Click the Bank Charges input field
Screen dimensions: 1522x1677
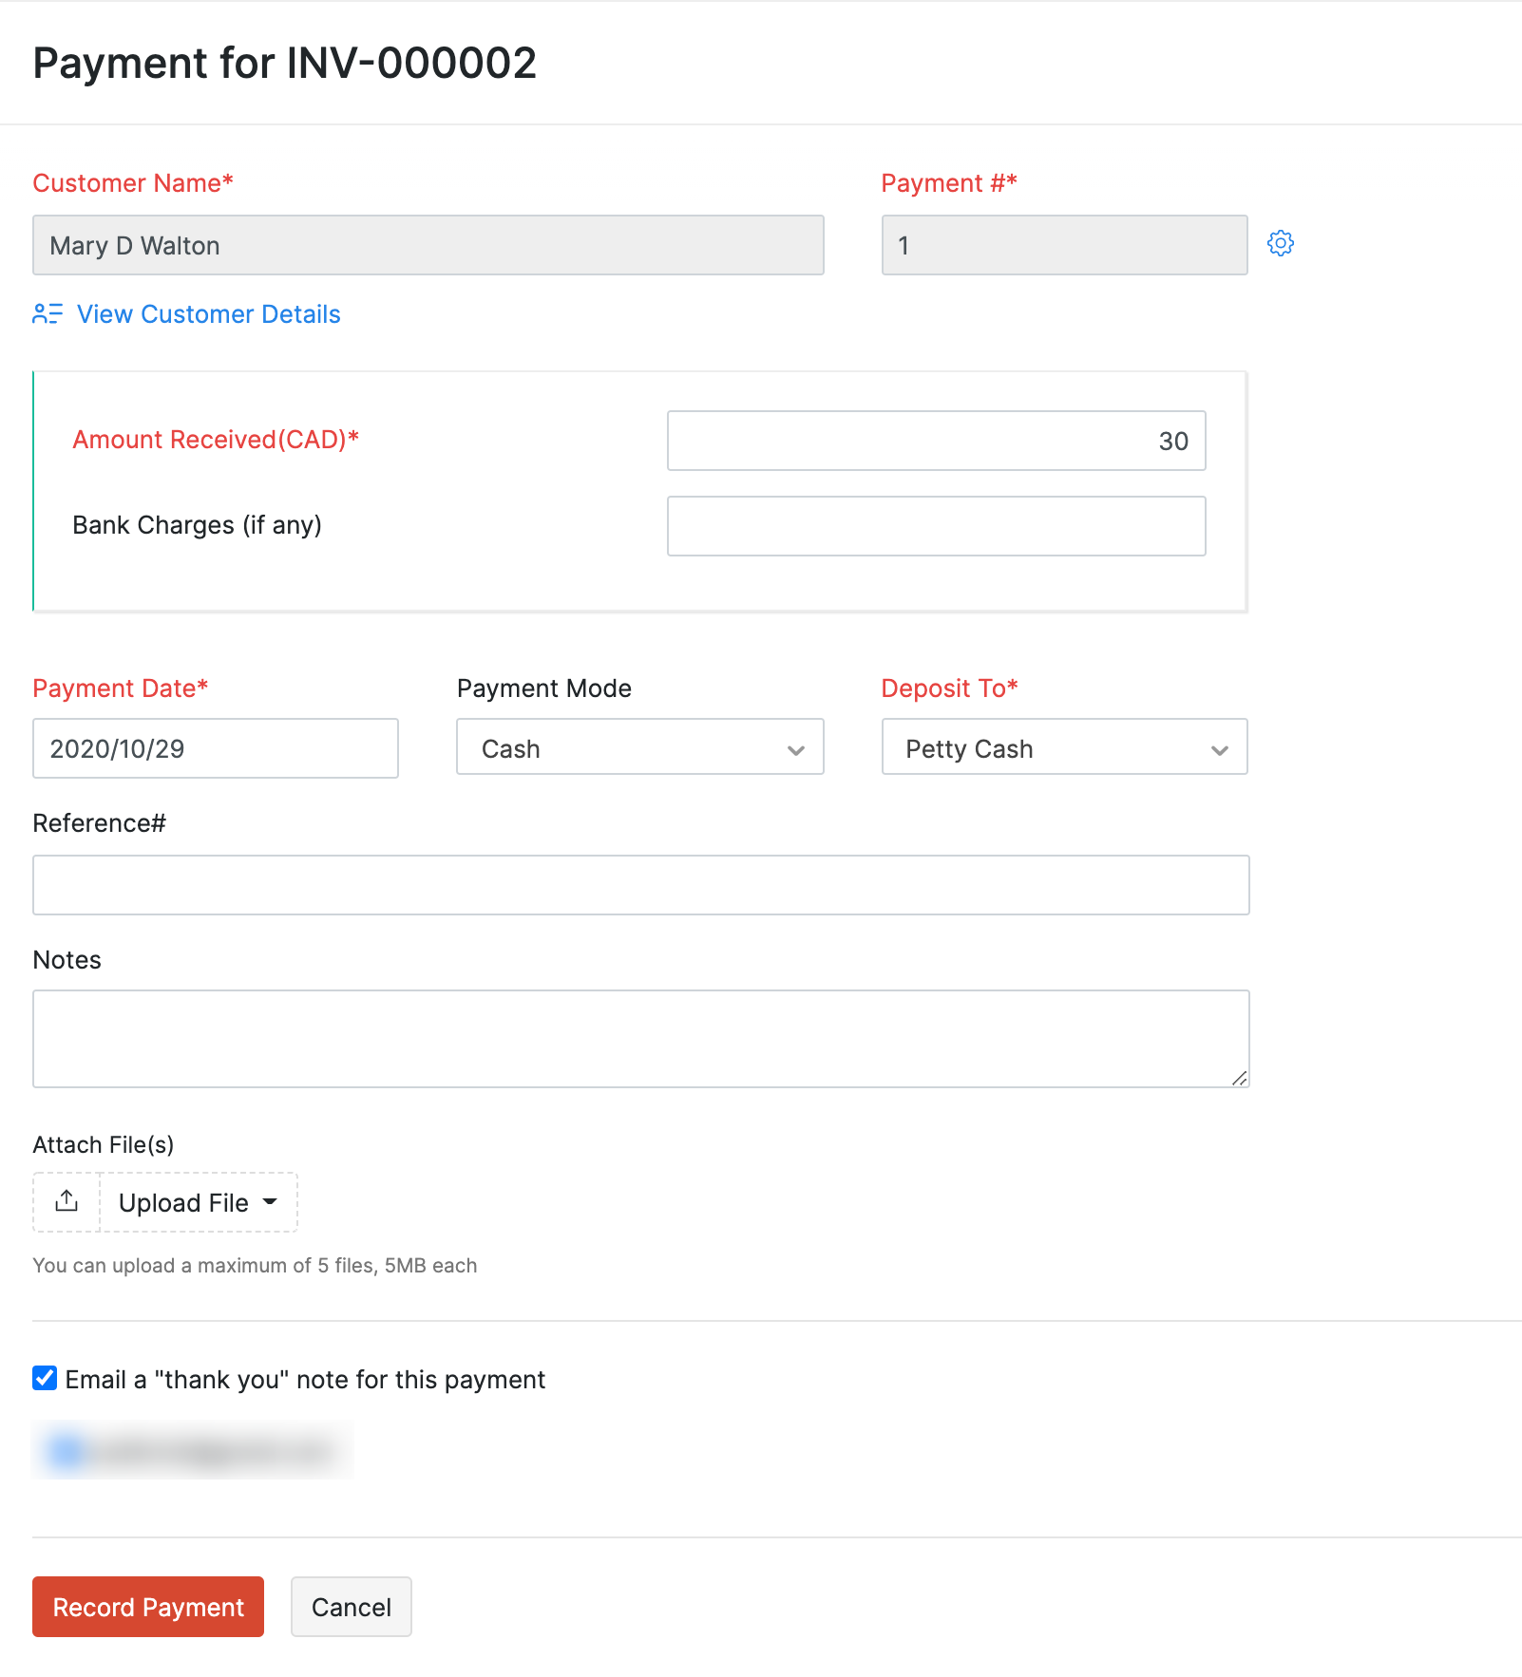pos(936,525)
